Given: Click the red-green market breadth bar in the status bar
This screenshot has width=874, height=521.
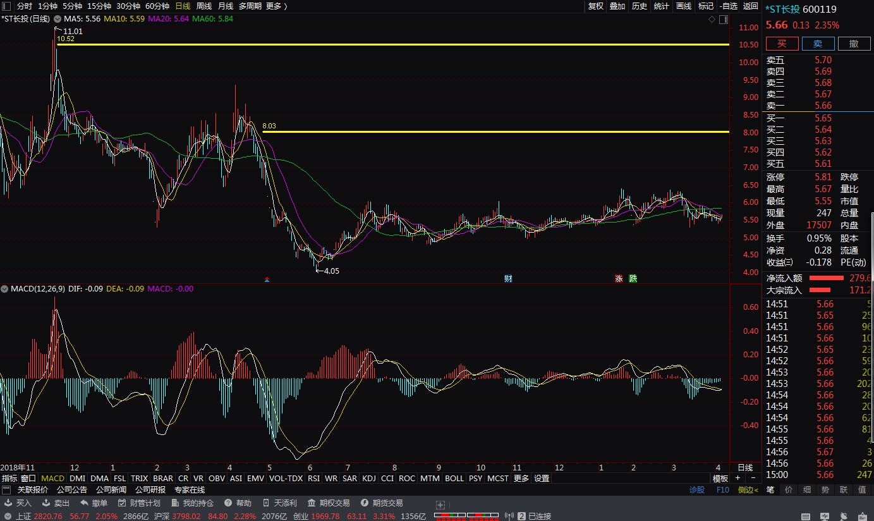Looking at the screenshot, I should pos(466,517).
